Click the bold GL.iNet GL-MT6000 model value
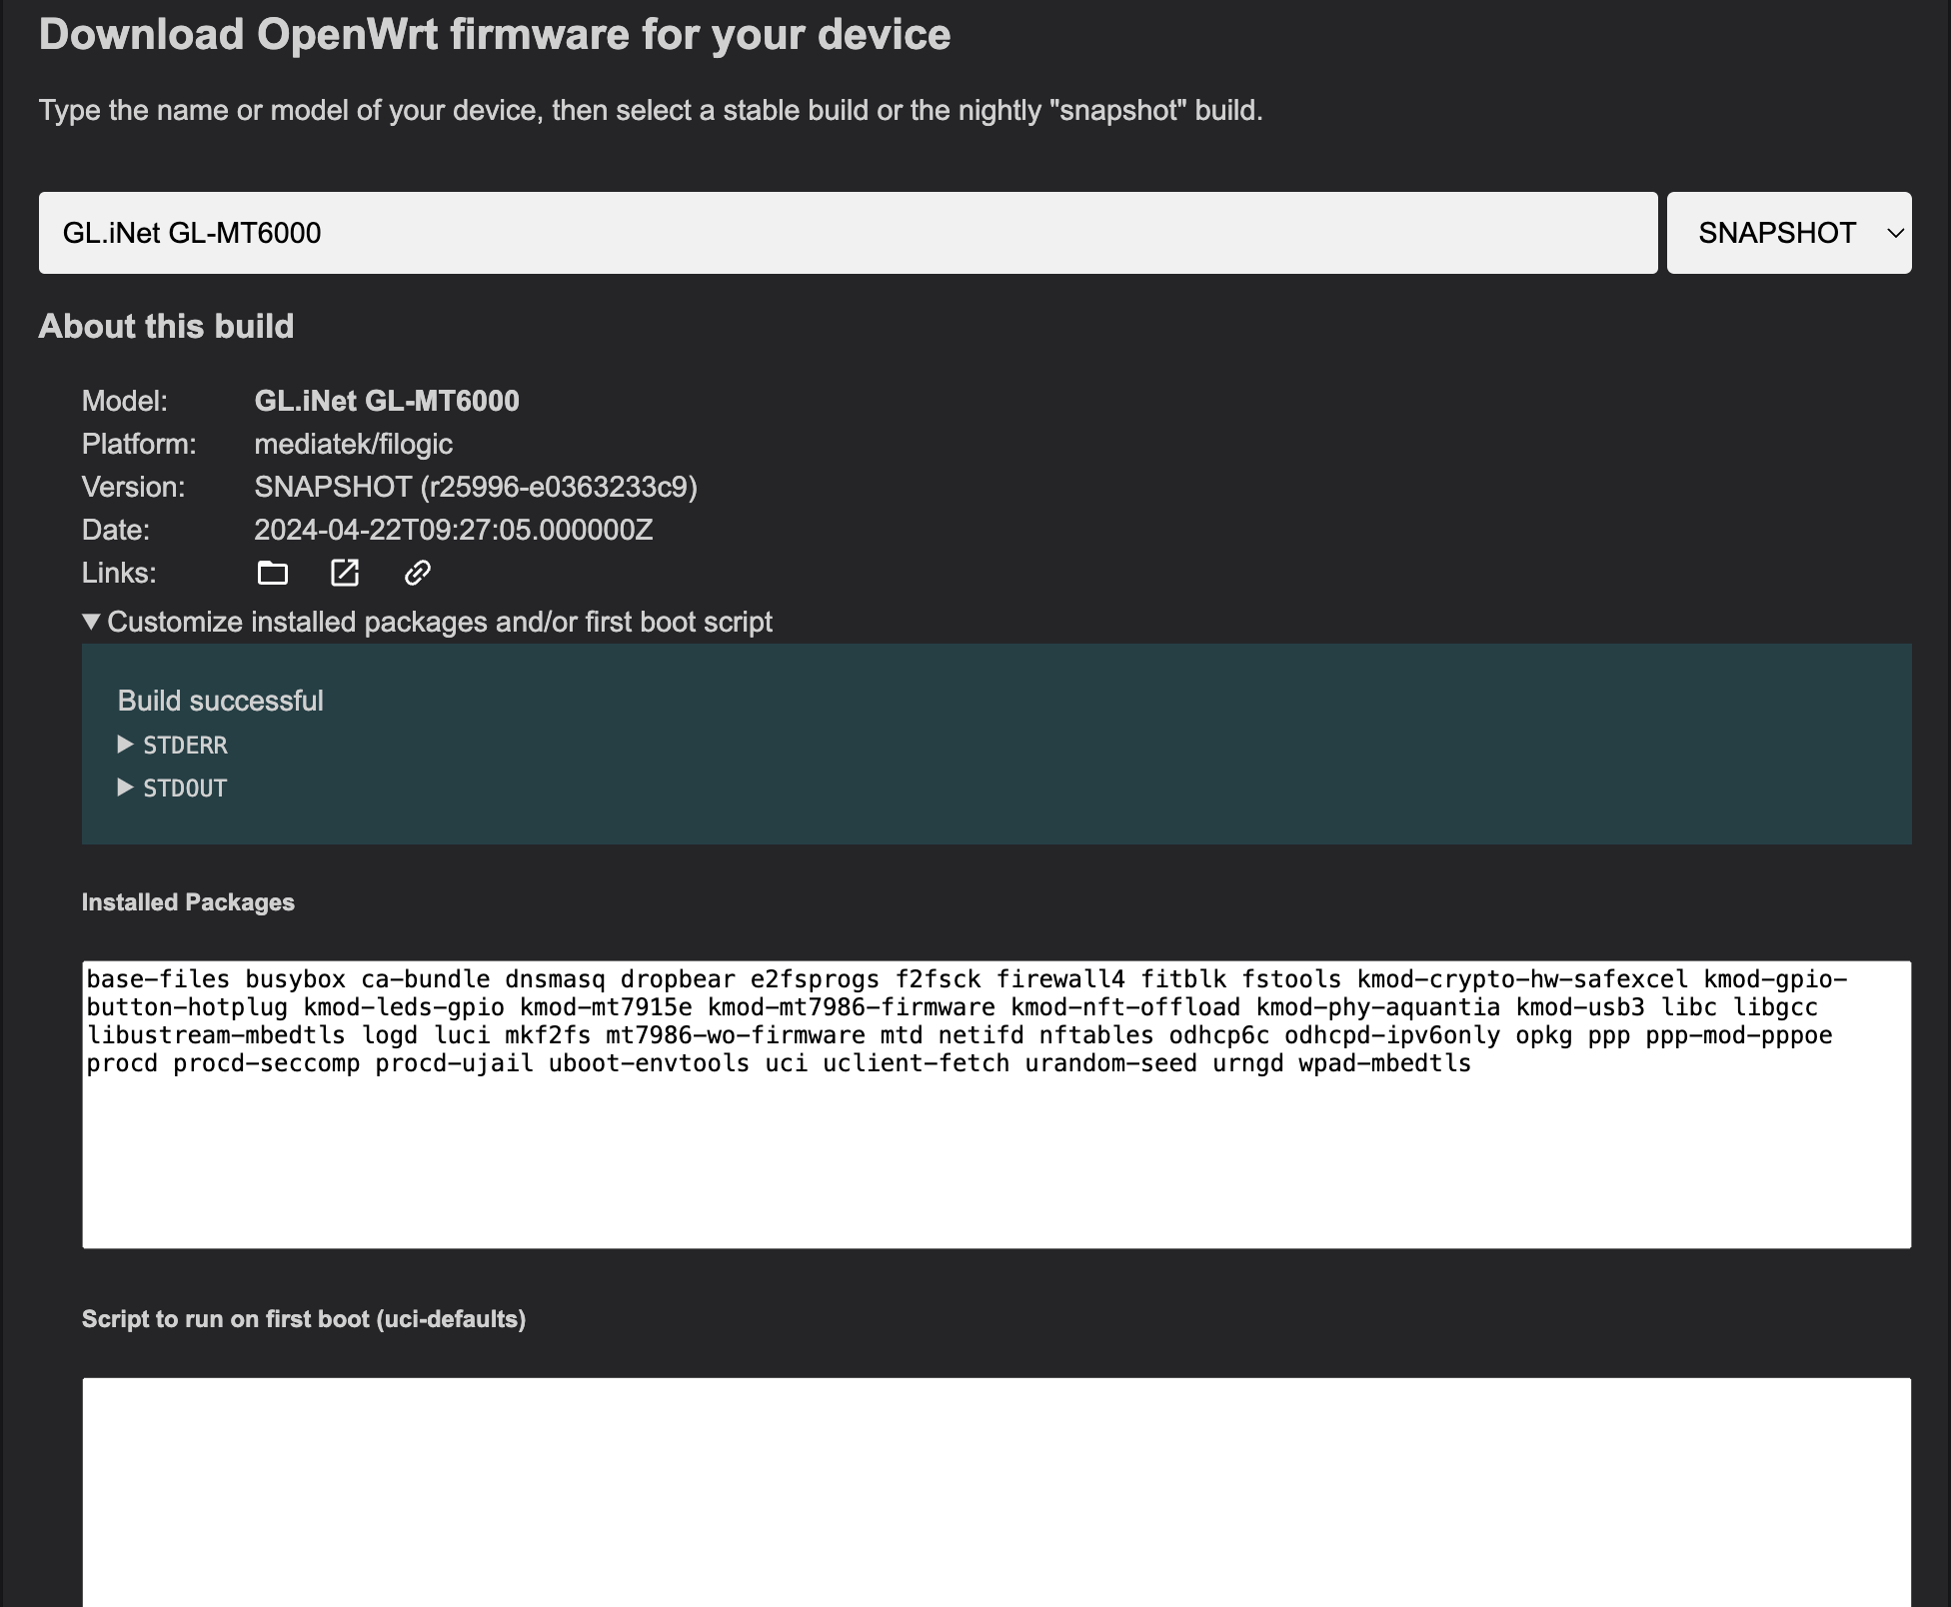Image resolution: width=1951 pixels, height=1607 pixels. point(387,401)
